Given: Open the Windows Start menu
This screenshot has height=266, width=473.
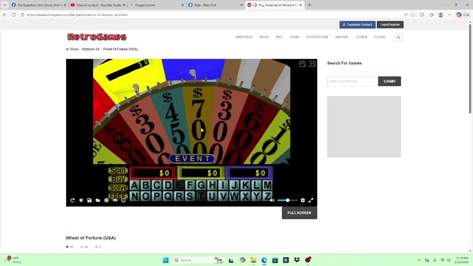Looking at the screenshot, I should tap(166, 260).
